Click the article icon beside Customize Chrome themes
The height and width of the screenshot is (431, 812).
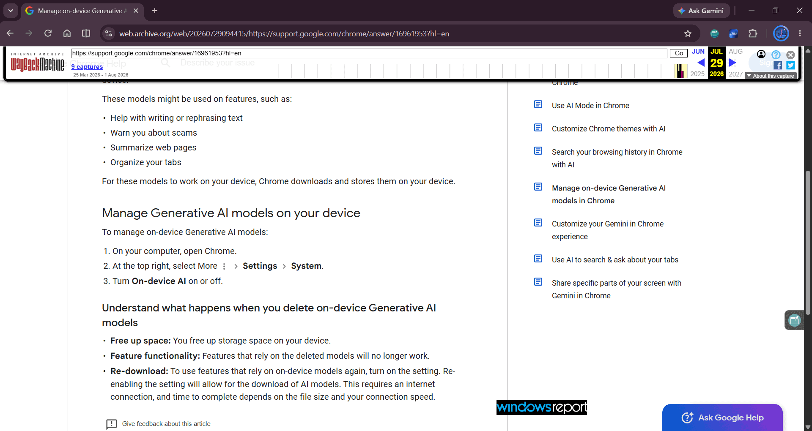[538, 128]
